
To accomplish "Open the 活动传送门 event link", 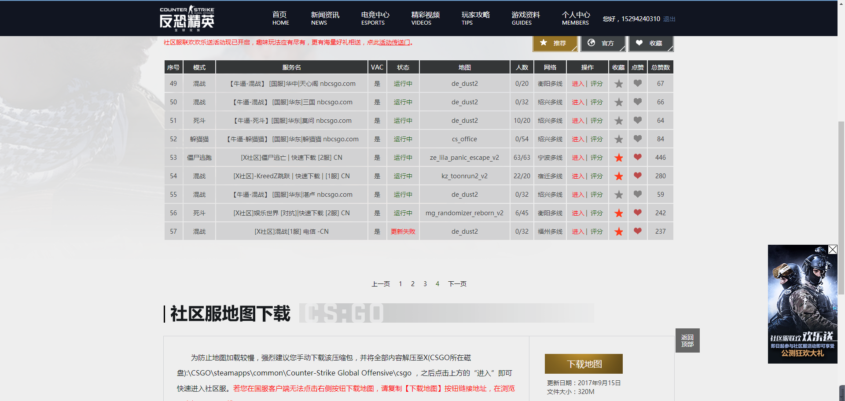I will click(x=394, y=42).
